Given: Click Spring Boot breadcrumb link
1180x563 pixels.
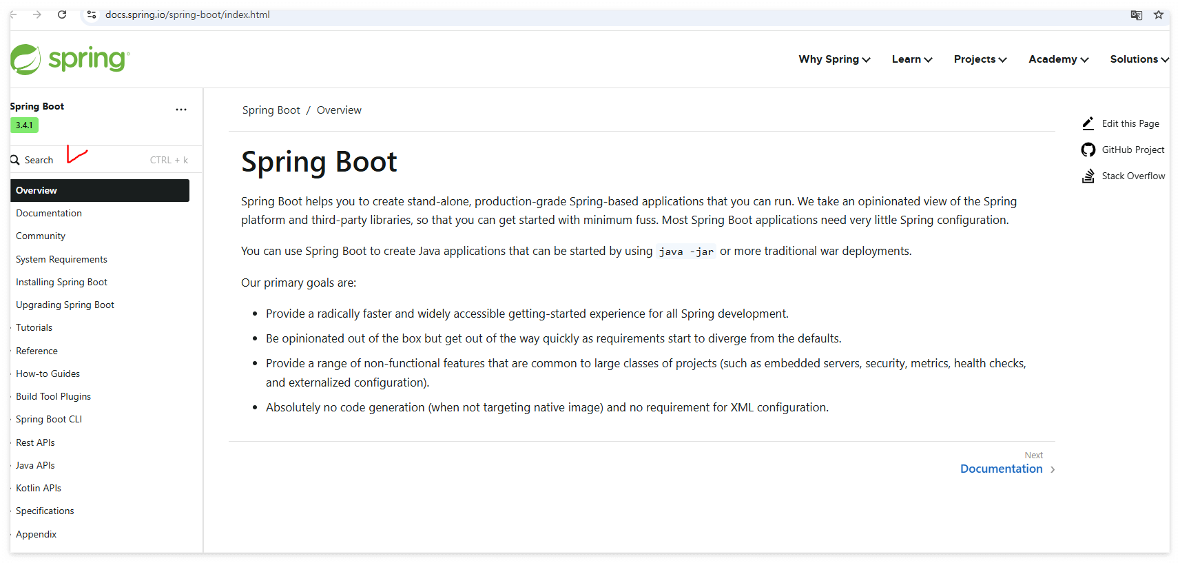Looking at the screenshot, I should click(x=271, y=110).
